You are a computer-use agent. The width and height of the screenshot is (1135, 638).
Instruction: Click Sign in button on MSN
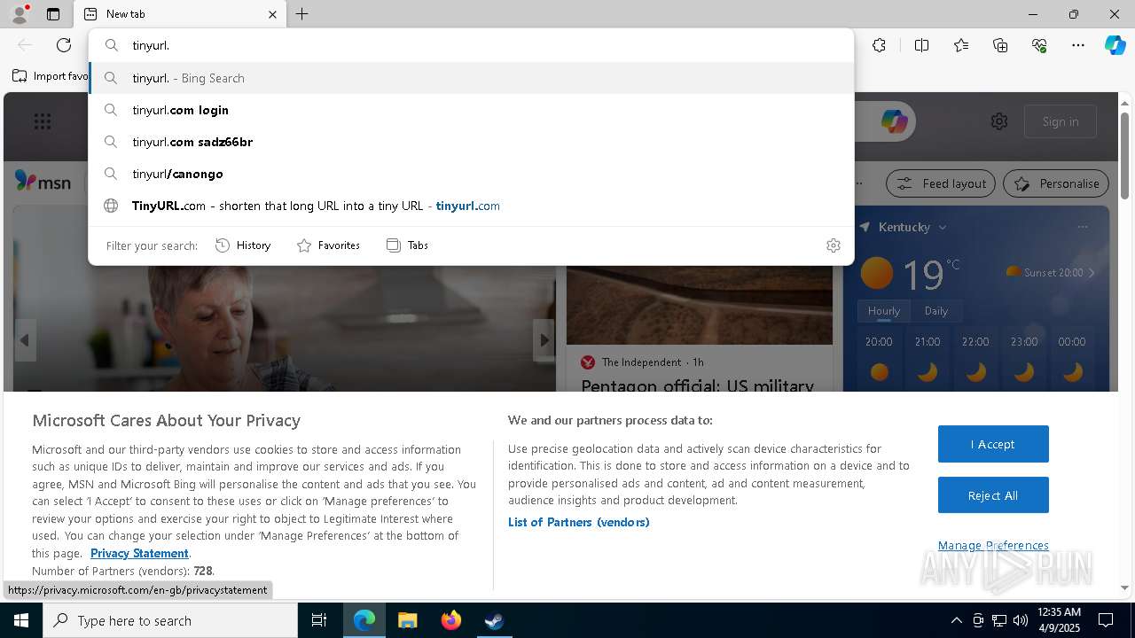coord(1061,121)
